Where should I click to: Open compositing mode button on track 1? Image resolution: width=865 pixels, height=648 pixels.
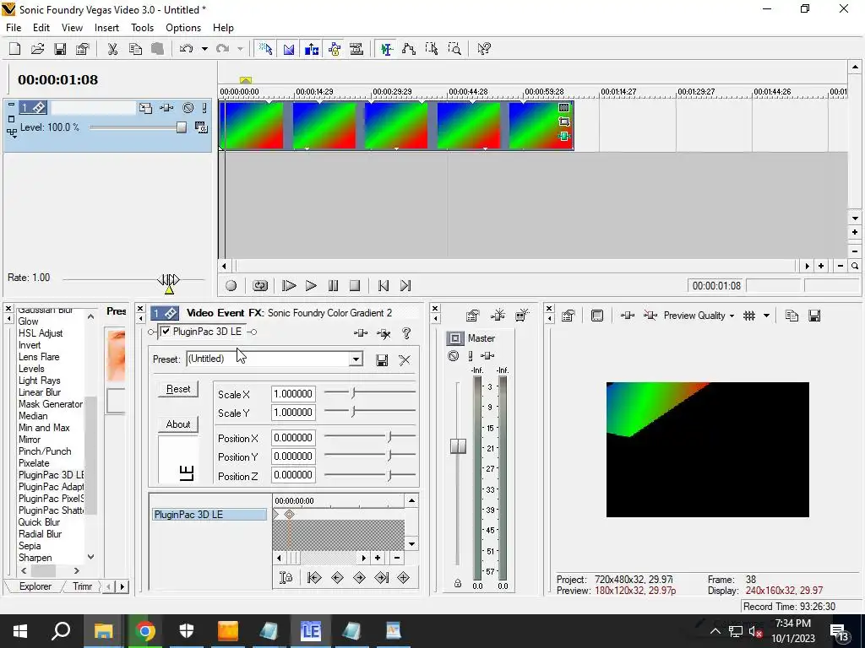pyautogui.click(x=201, y=128)
